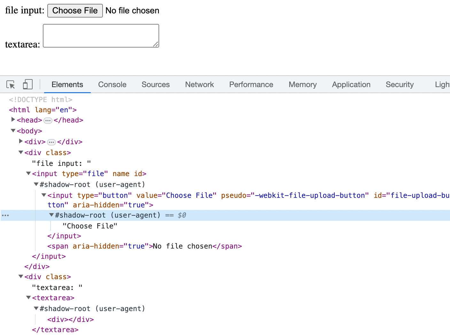450x335 pixels.
Task: Collapse the input type="file" node
Action: click(28, 174)
